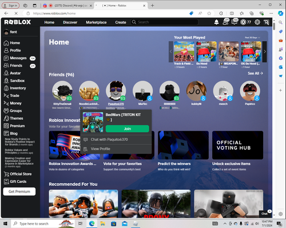Image resolution: width=286 pixels, height=228 pixels.
Task: Select View Profile in the friend popup
Action: 116,149
